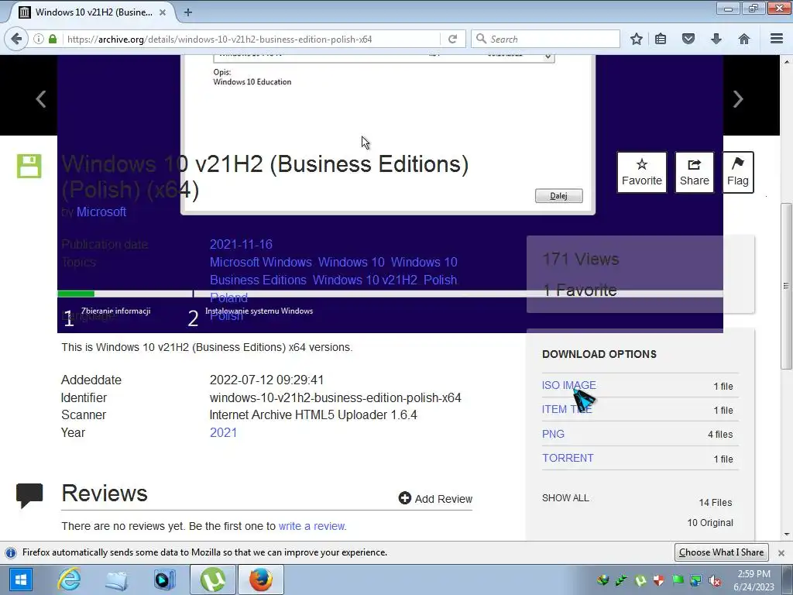This screenshot has height=595, width=793.
Task: Open the Polish topic link
Action: [x=440, y=280]
